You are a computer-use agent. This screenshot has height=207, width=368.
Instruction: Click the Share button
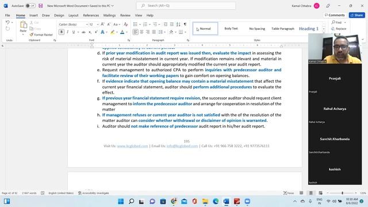(x=356, y=15)
